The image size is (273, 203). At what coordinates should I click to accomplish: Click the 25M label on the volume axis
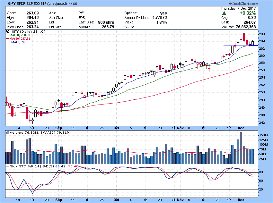coord(262,159)
